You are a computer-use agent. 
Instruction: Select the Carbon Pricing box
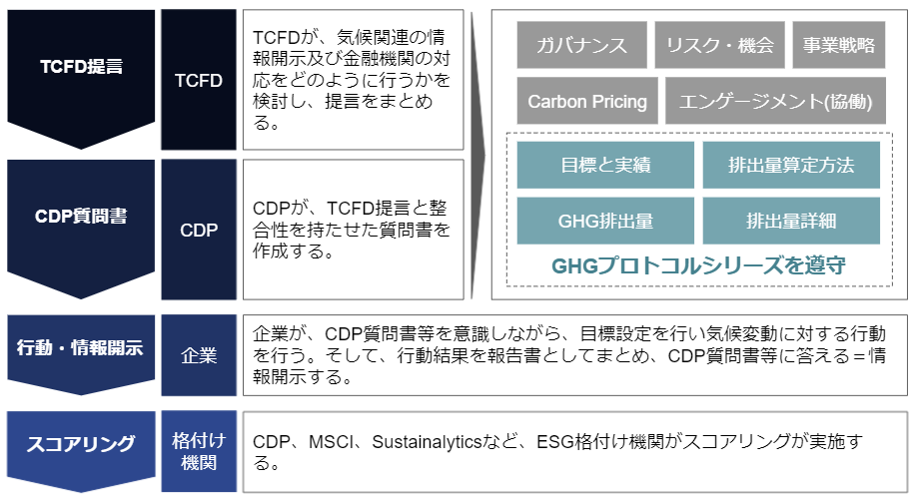[587, 101]
